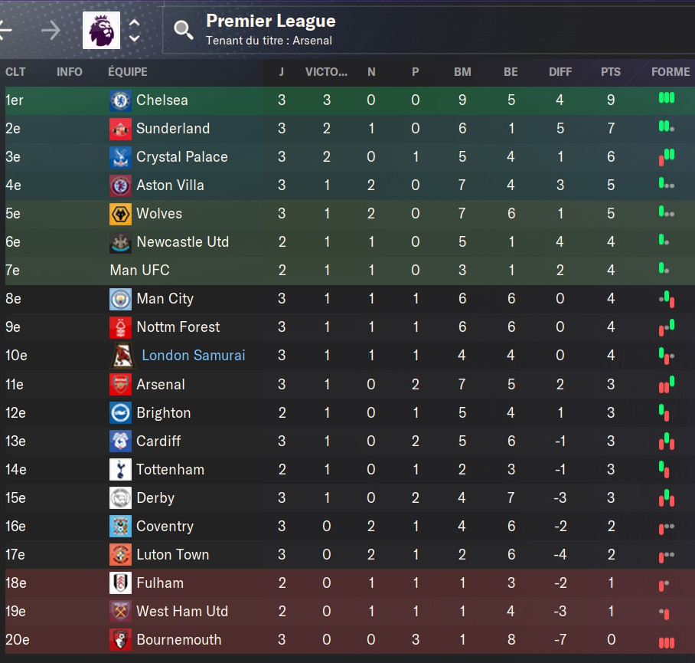Screen dimensions: 695x663
Task: Open the search magnifier icon
Action: [183, 30]
